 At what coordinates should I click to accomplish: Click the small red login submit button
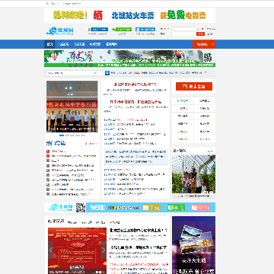coord(200,33)
